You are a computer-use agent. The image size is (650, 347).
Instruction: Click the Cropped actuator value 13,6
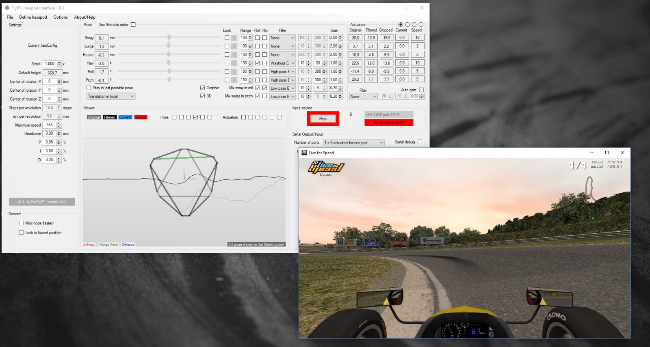click(386, 63)
